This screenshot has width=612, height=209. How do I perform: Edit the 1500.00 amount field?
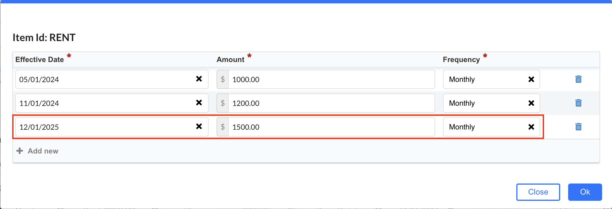(331, 127)
